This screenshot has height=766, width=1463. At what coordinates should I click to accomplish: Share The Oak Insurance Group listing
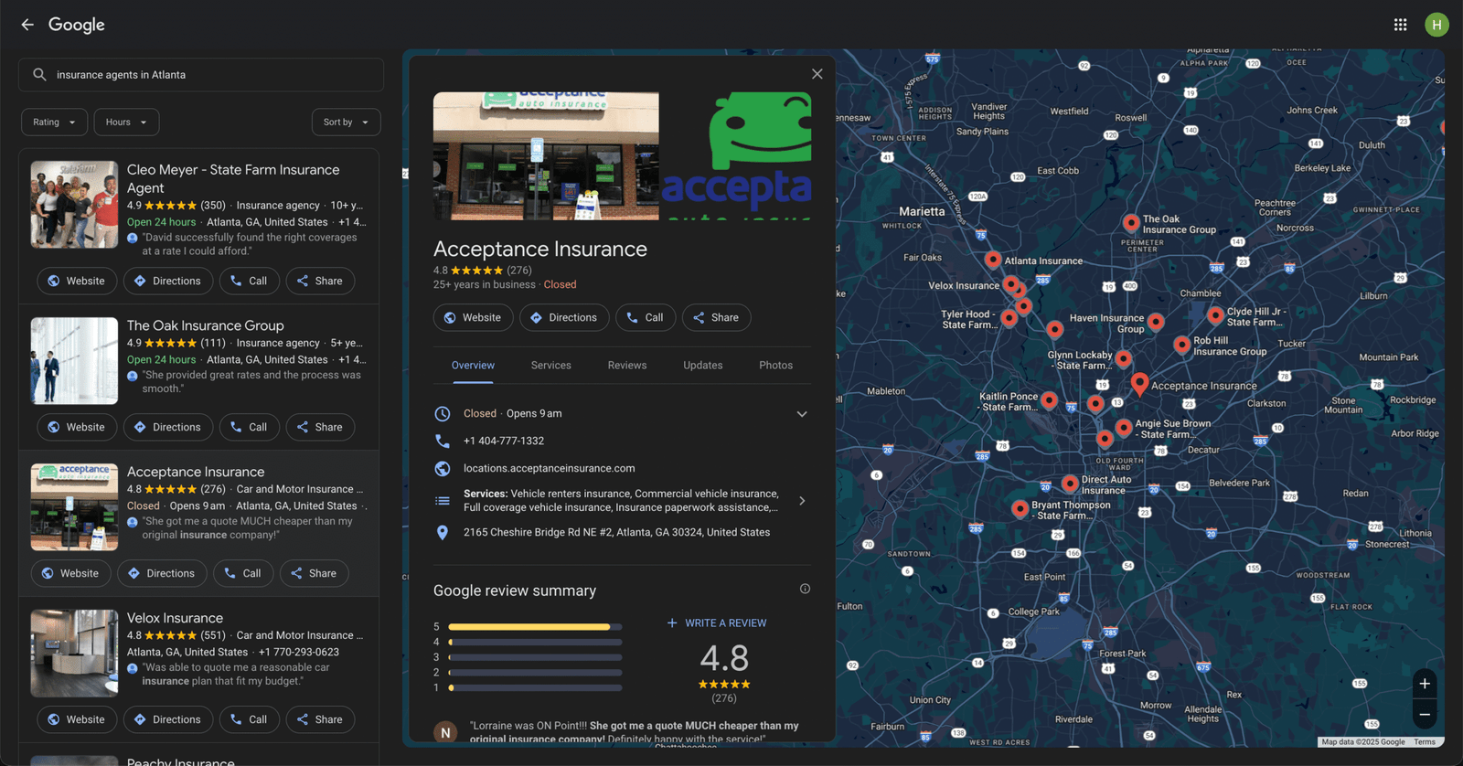320,428
